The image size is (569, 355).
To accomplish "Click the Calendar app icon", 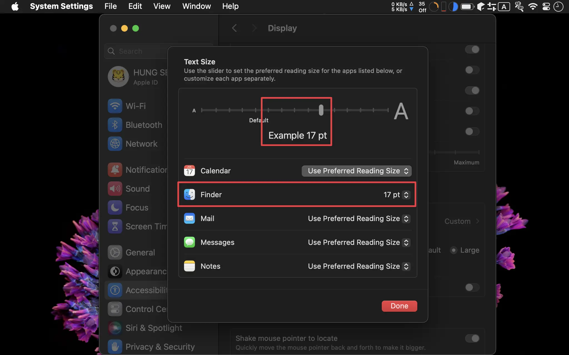I will [189, 171].
